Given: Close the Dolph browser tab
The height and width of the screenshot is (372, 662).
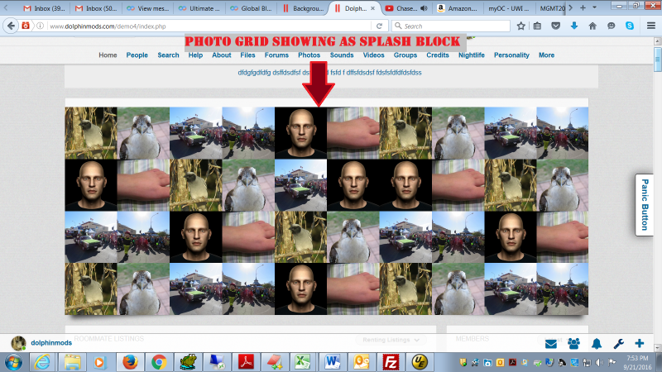Looking at the screenshot, I should [x=373, y=8].
